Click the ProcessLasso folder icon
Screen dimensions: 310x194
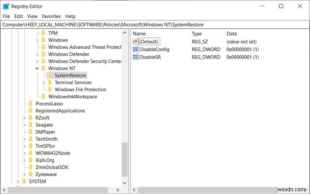[x=31, y=104]
